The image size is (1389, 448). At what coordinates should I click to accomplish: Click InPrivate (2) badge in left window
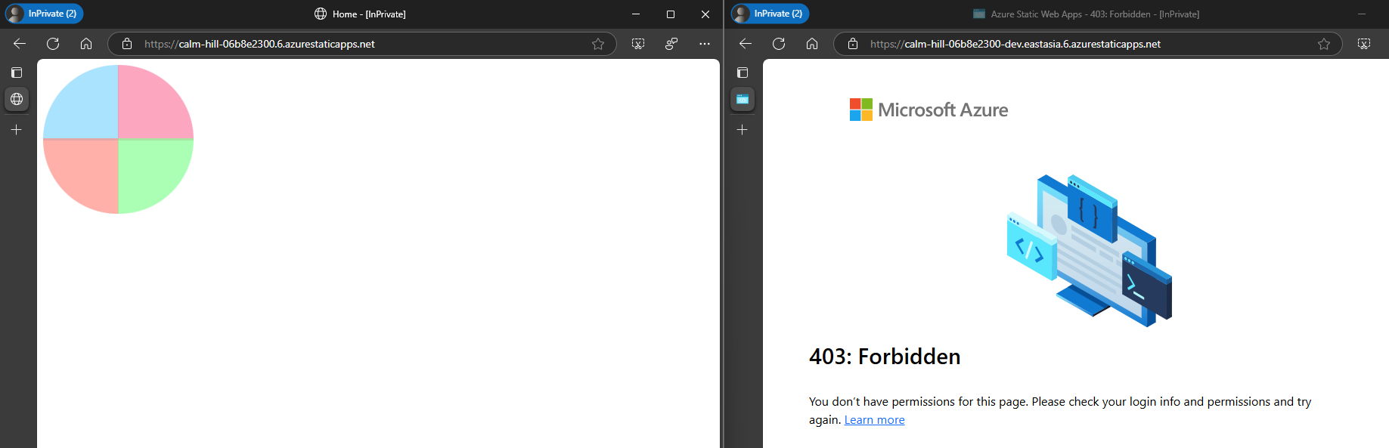[44, 14]
